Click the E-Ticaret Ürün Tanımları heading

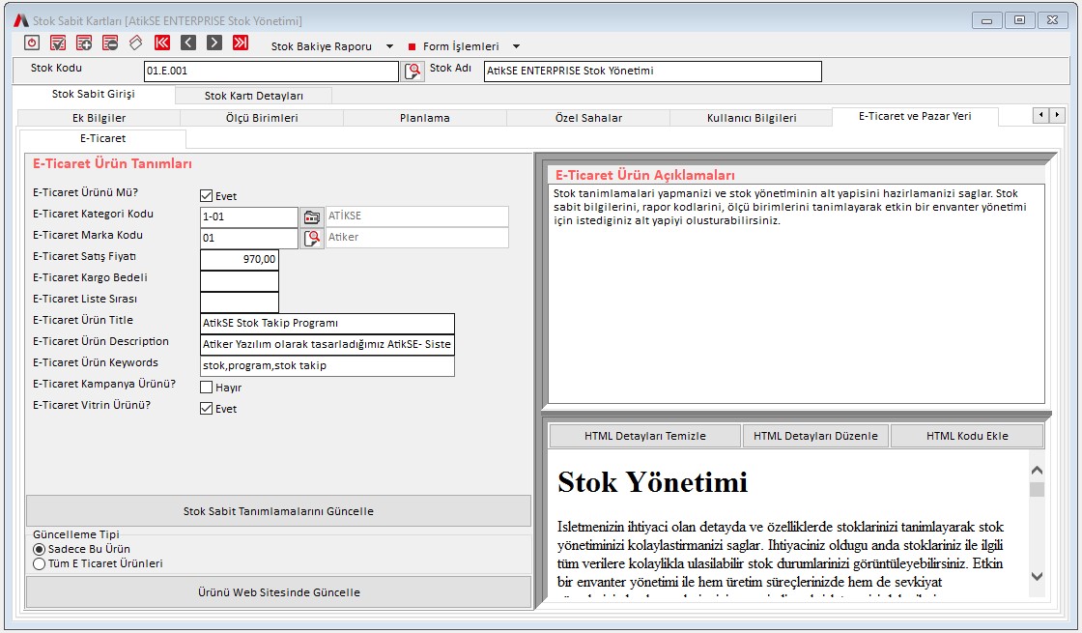point(112,164)
